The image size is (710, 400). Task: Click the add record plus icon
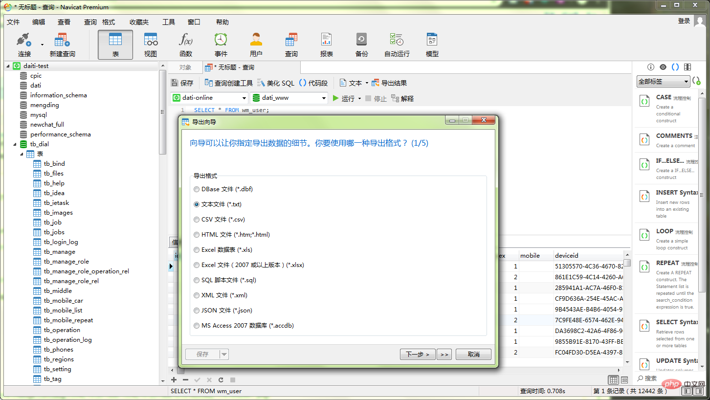tap(174, 380)
